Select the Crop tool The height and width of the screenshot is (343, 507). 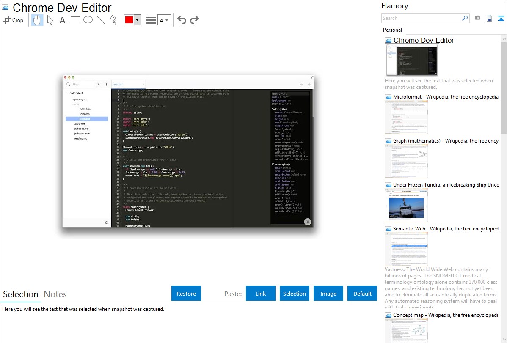click(x=13, y=20)
